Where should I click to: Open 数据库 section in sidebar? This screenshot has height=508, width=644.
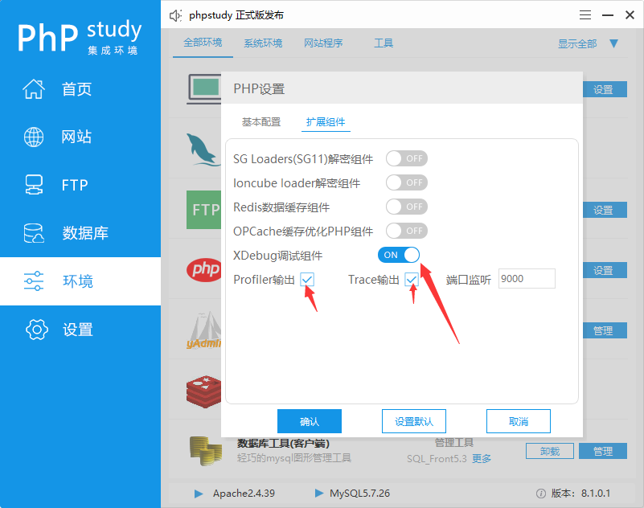[85, 233]
